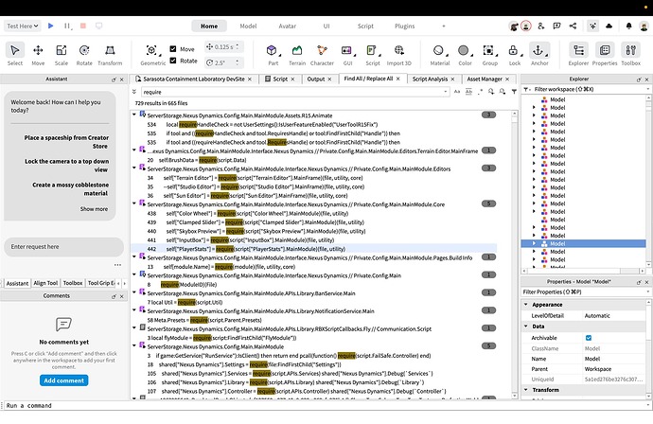Click Show more in Assistant suggestions
This screenshot has width=653, height=424.
tap(94, 209)
